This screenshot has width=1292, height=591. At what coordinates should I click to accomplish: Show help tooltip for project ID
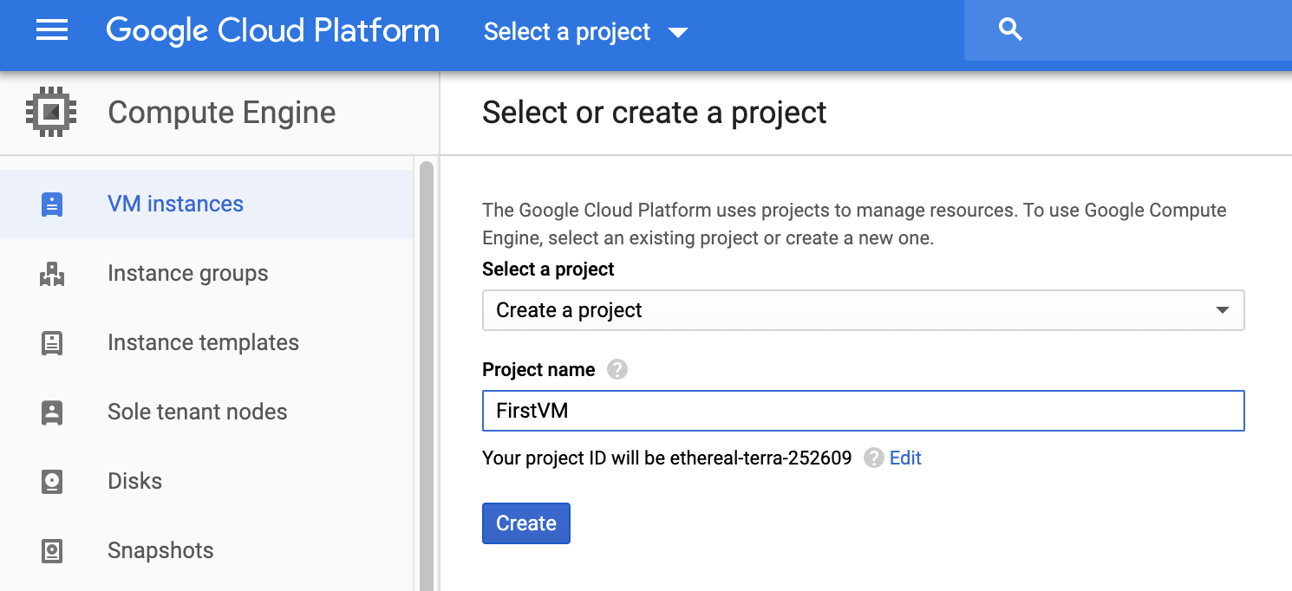[873, 458]
